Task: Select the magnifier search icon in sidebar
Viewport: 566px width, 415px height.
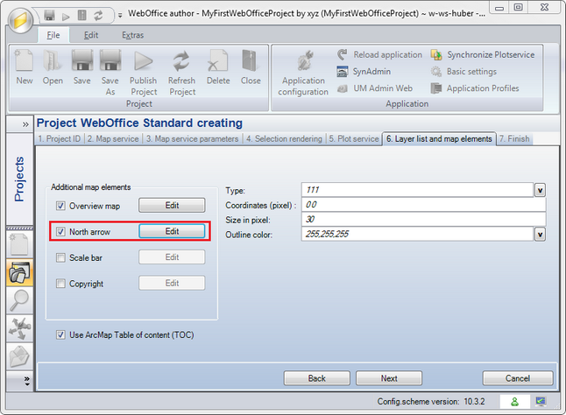Action: [19, 300]
